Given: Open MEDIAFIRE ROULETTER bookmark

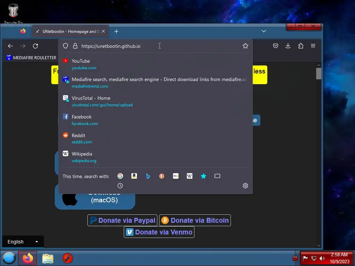Looking at the screenshot, I should [x=32, y=58].
